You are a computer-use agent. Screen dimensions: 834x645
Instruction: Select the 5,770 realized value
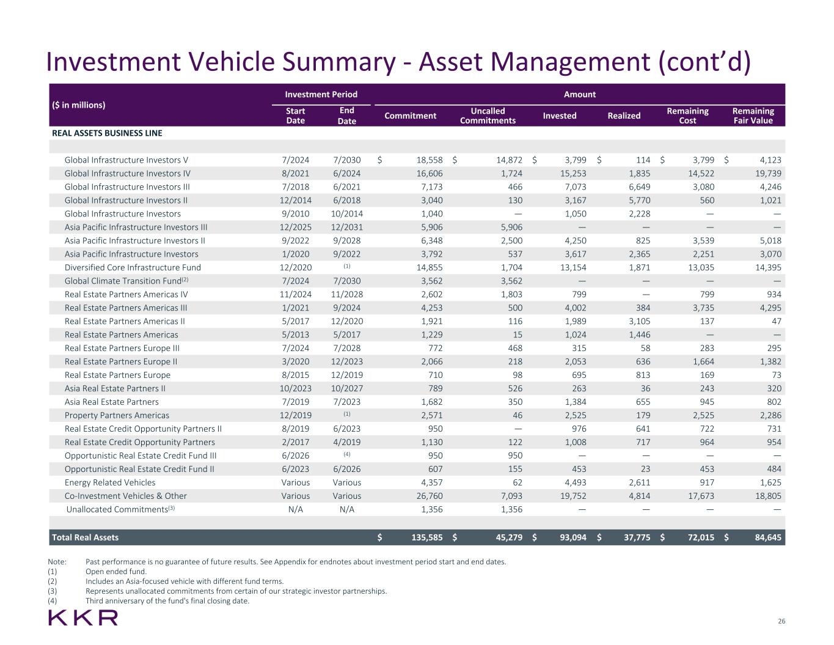(639, 201)
